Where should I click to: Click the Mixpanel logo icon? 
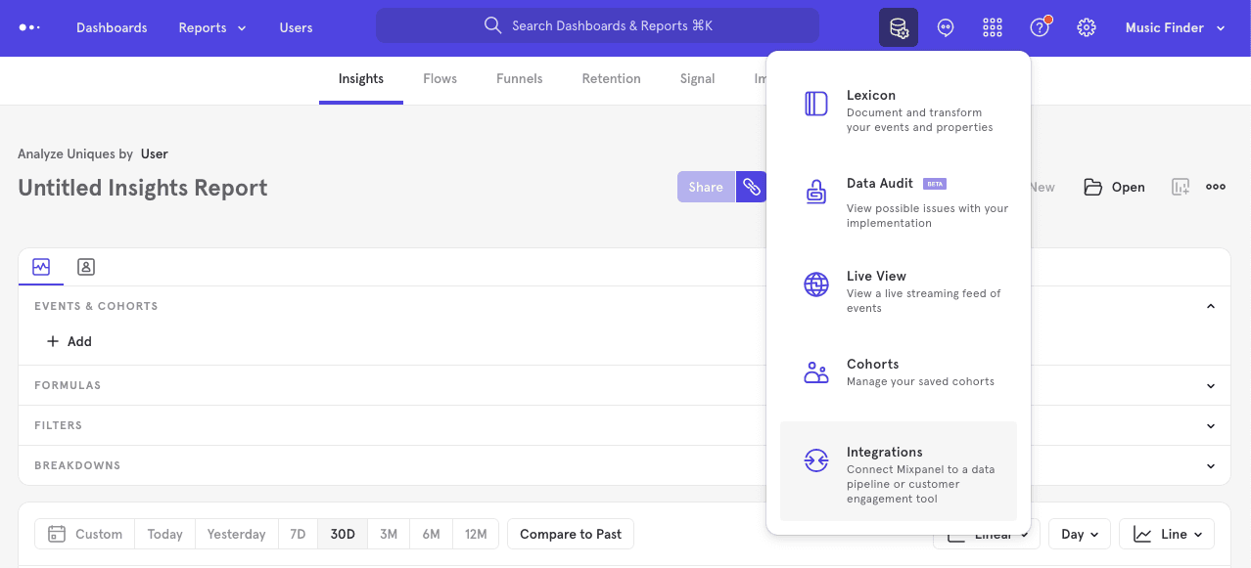pyautogui.click(x=29, y=27)
